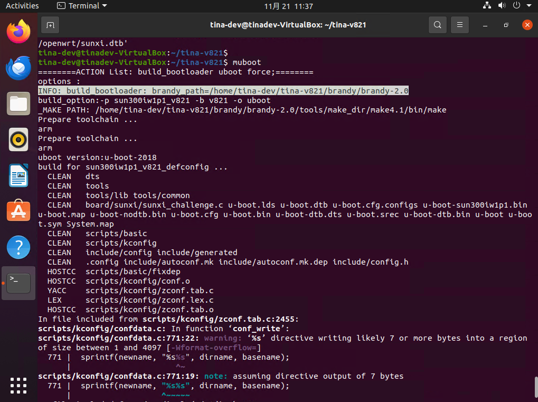Click the volume icon in top bar
The image size is (538, 402).
click(x=502, y=6)
